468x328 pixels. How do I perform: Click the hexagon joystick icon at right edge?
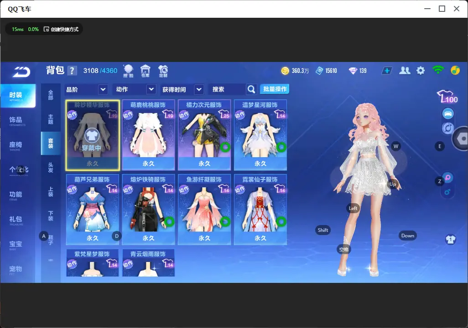(x=461, y=138)
